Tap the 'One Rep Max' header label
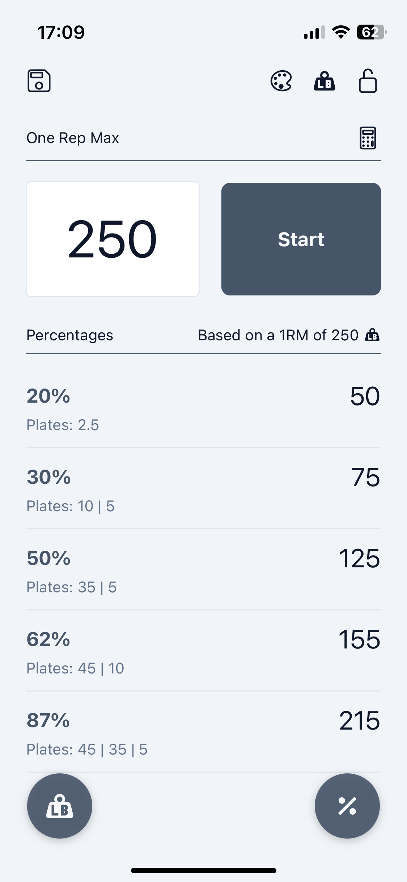Screen dimensions: 407x882 pyautogui.click(x=73, y=138)
